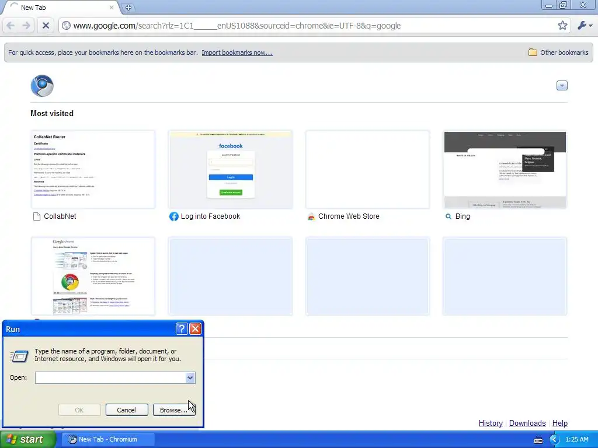Expand hidden tray icons with the arrow
This screenshot has height=448, width=598.
(554, 440)
